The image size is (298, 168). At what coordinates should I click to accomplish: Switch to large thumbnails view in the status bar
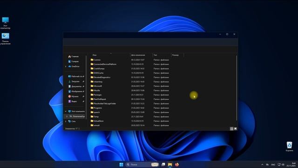tap(236, 129)
